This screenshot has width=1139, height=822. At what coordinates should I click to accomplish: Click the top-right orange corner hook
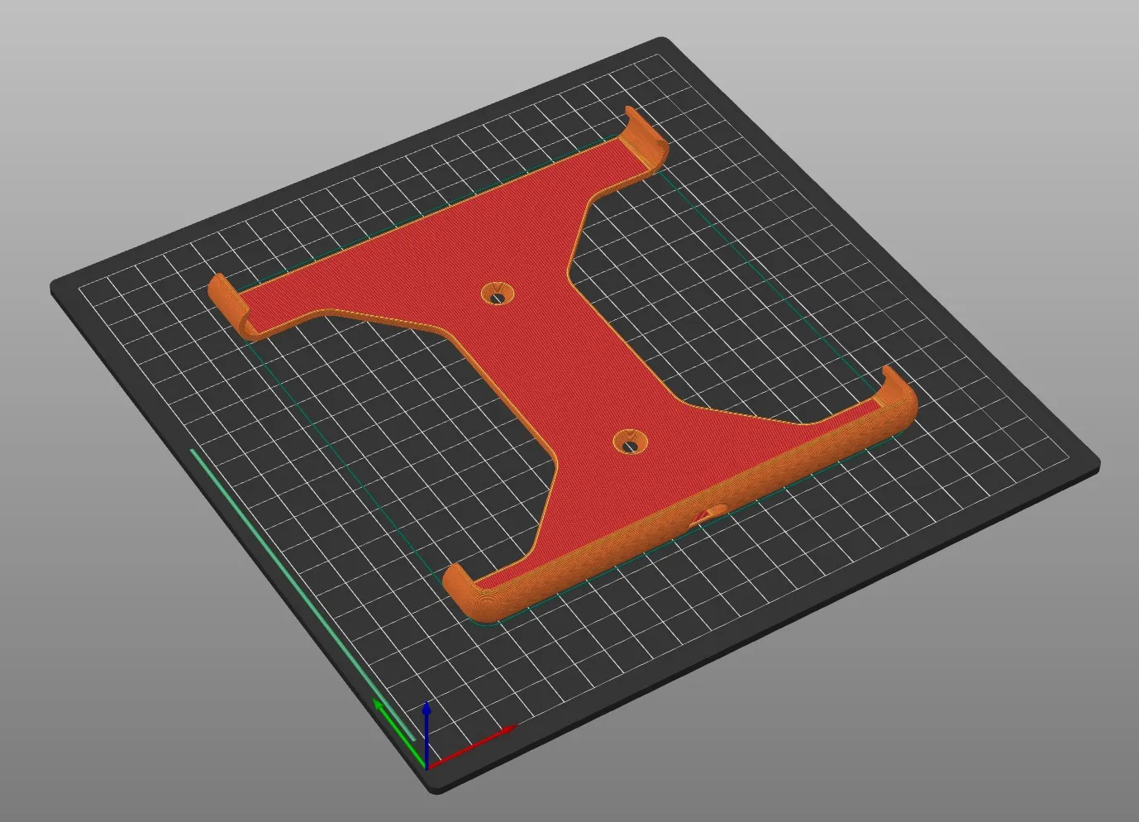coord(646,139)
